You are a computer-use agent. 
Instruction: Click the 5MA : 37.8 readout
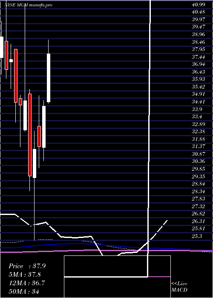[x=25, y=275]
